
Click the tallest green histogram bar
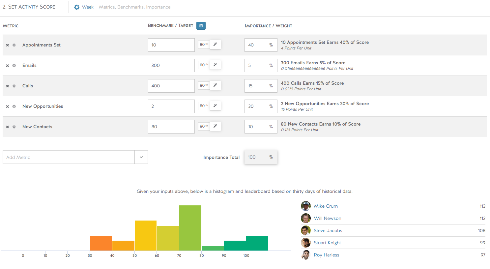click(190, 228)
